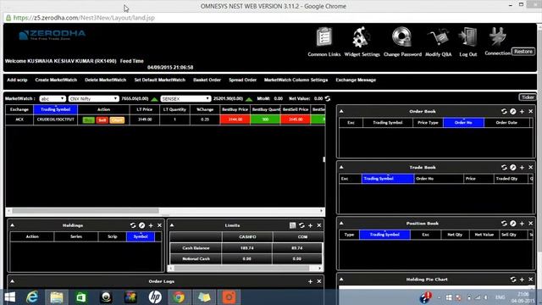
Task: Open Internet Explorer from taskbar
Action: point(32,297)
